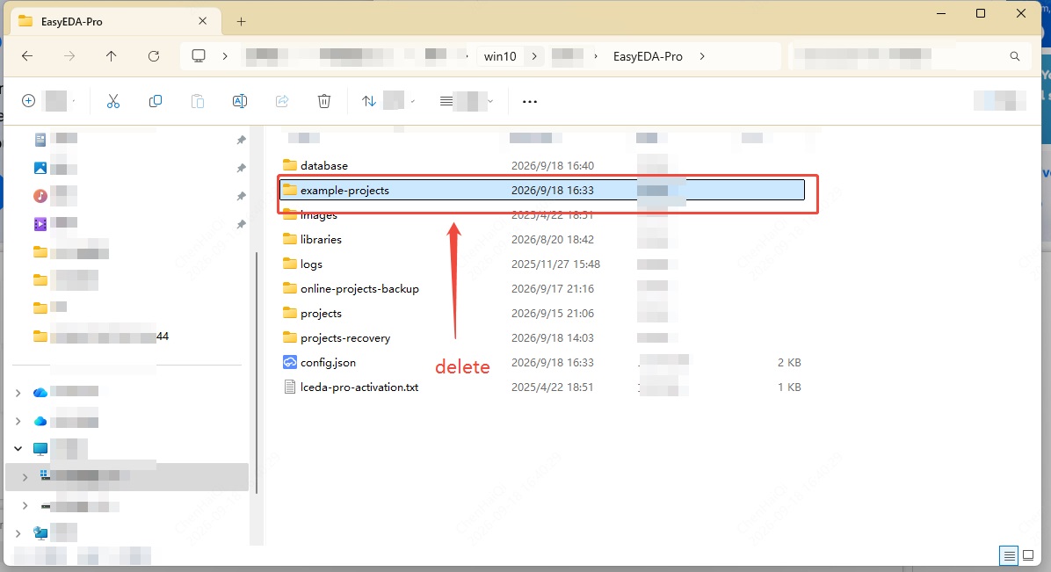Click the This PC monitor icon in address bar

click(199, 56)
